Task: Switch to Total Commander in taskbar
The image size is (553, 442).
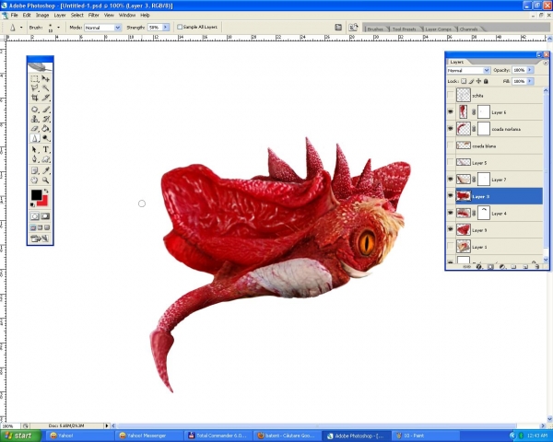Action: (x=218, y=436)
